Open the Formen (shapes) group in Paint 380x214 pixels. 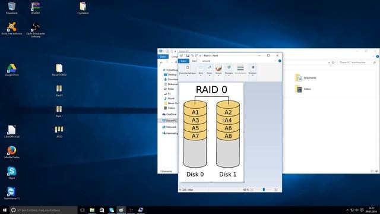pyautogui.click(x=229, y=70)
